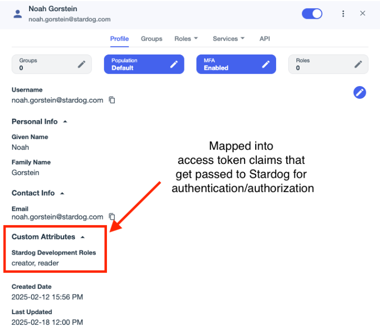Click the Username value text
Viewport: 380px width, 333px height.
tap(58, 100)
